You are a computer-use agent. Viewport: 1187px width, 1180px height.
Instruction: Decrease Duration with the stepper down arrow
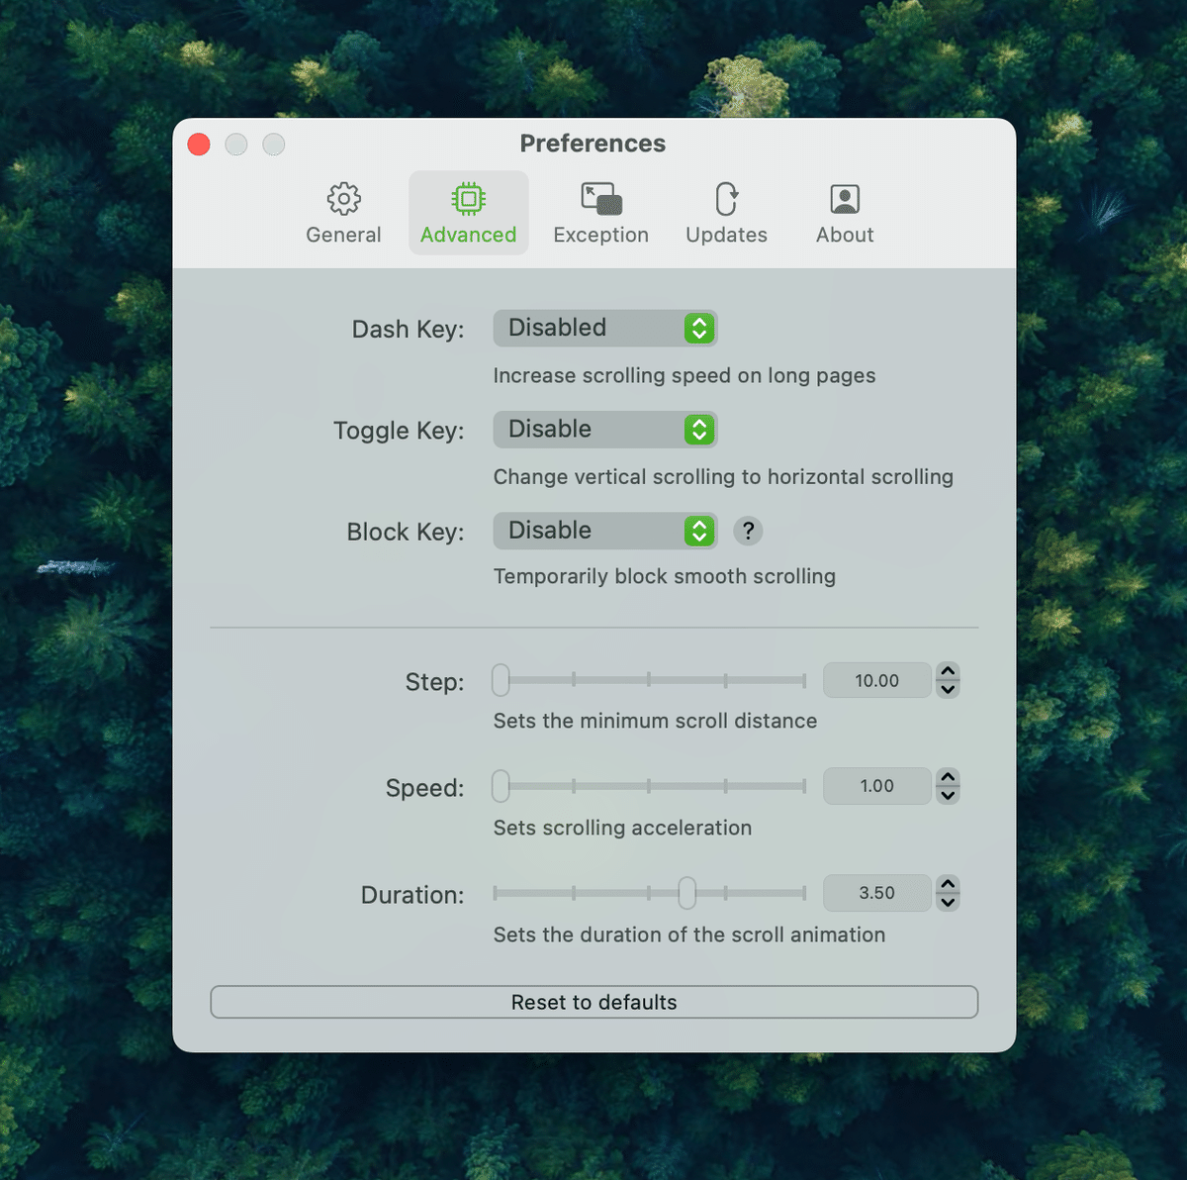(948, 902)
